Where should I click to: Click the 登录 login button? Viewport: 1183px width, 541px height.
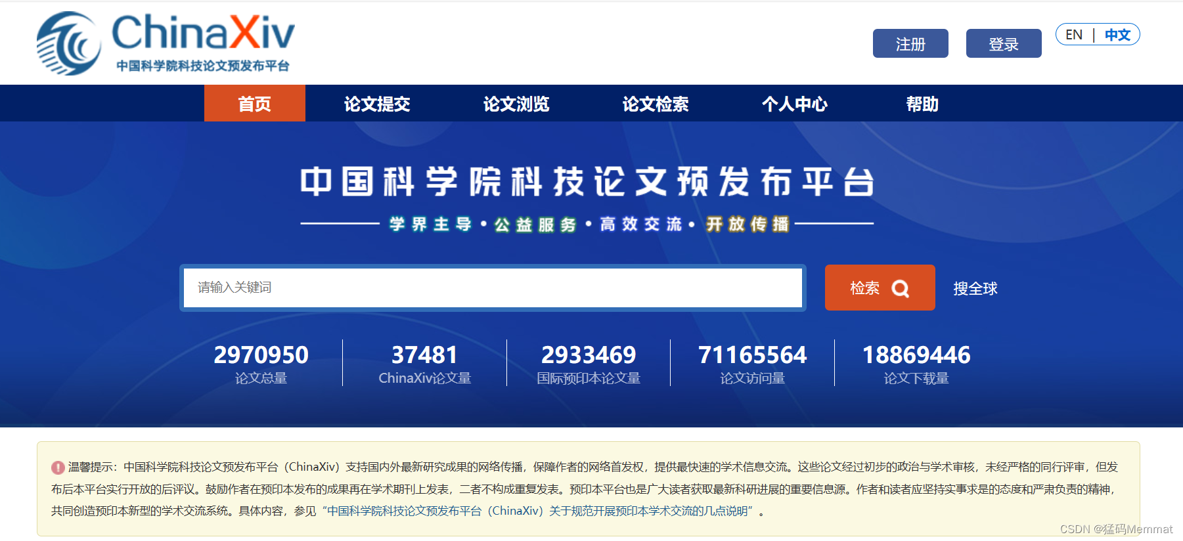tap(1004, 43)
